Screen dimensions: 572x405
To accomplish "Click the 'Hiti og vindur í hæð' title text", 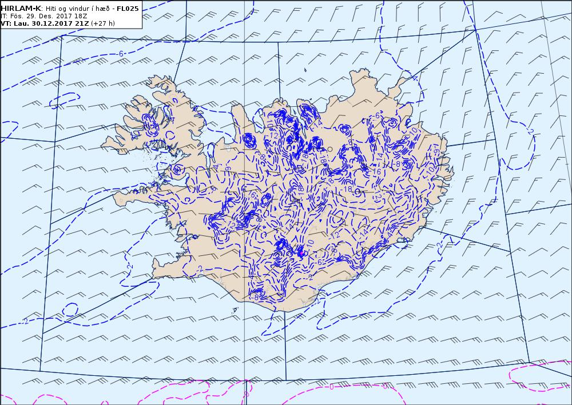I will coord(77,9).
